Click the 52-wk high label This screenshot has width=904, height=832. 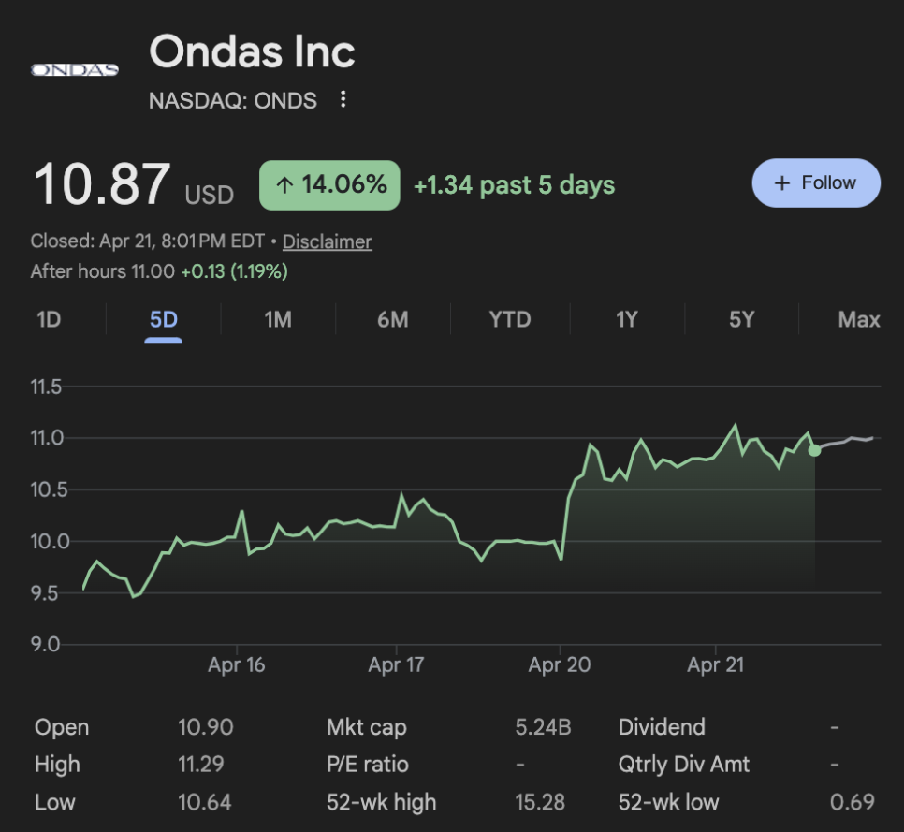[381, 802]
